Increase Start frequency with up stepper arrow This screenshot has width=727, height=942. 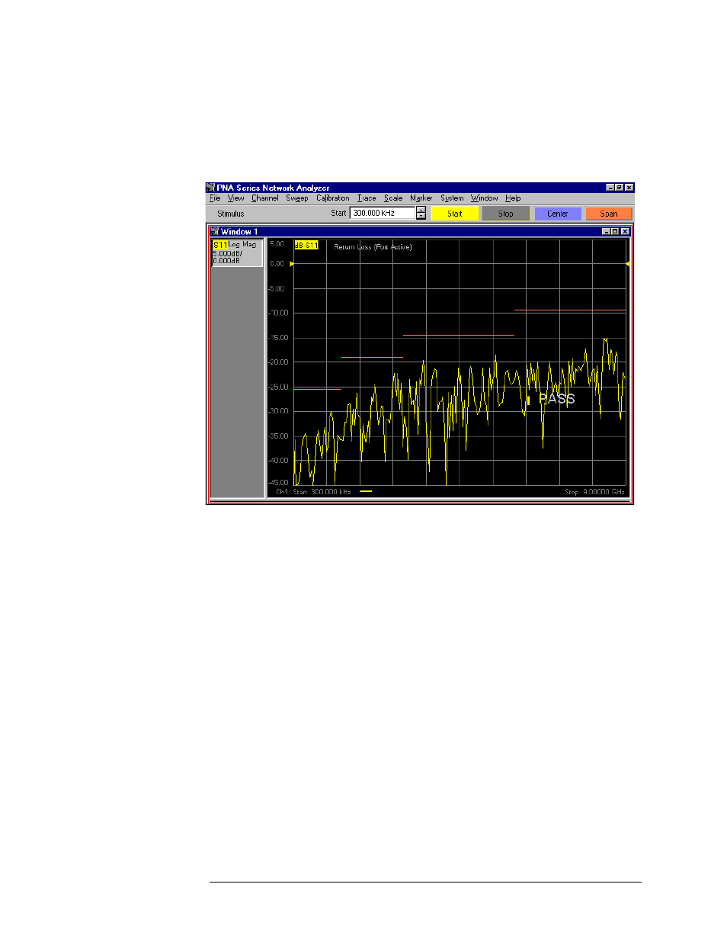click(x=421, y=211)
